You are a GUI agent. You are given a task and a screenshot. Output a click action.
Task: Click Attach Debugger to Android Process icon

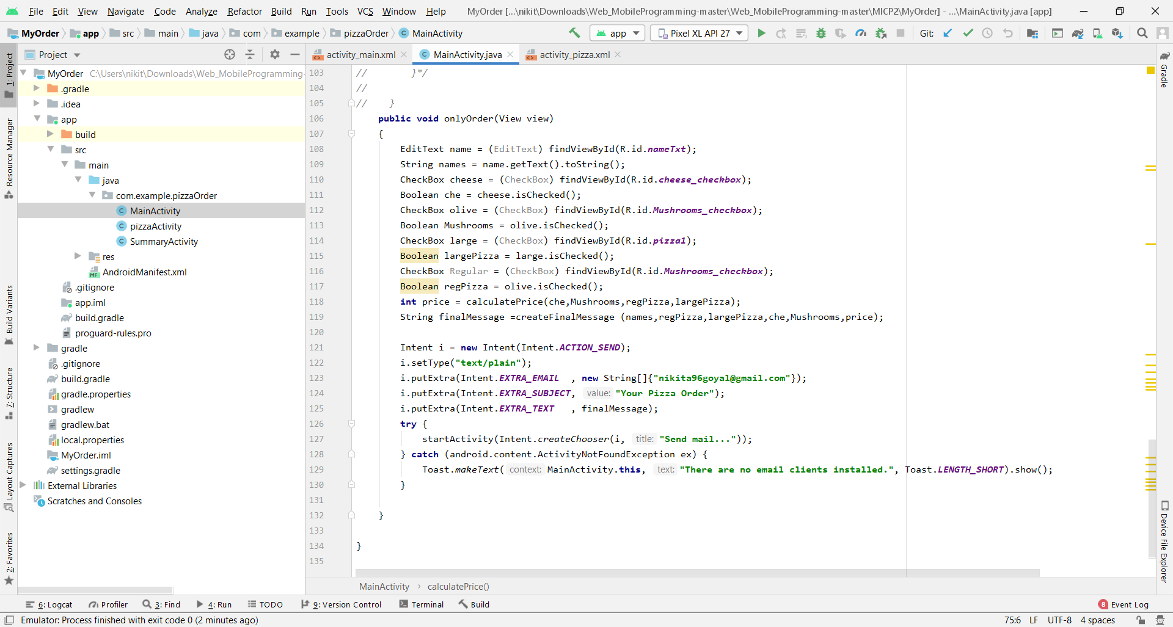coord(881,33)
